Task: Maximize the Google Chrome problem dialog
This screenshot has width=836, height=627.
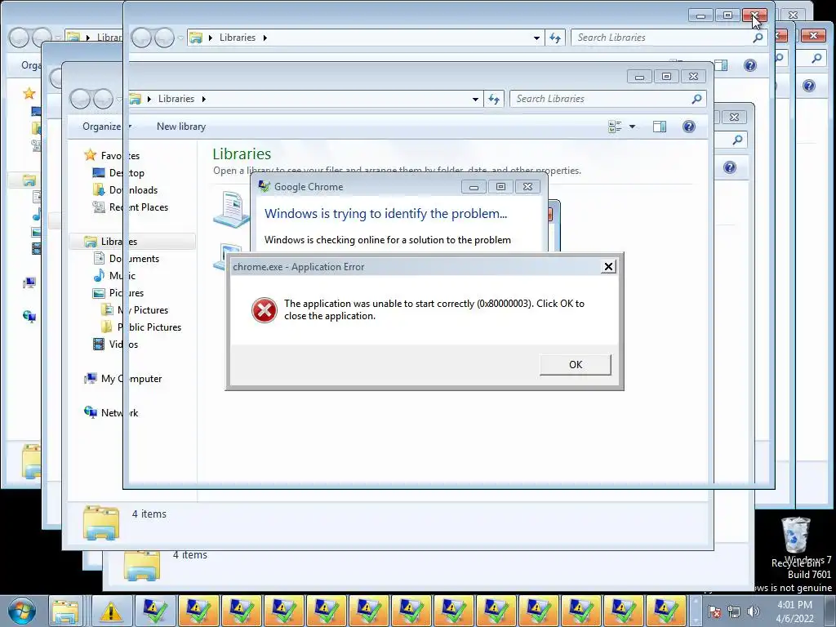Action: (x=500, y=187)
